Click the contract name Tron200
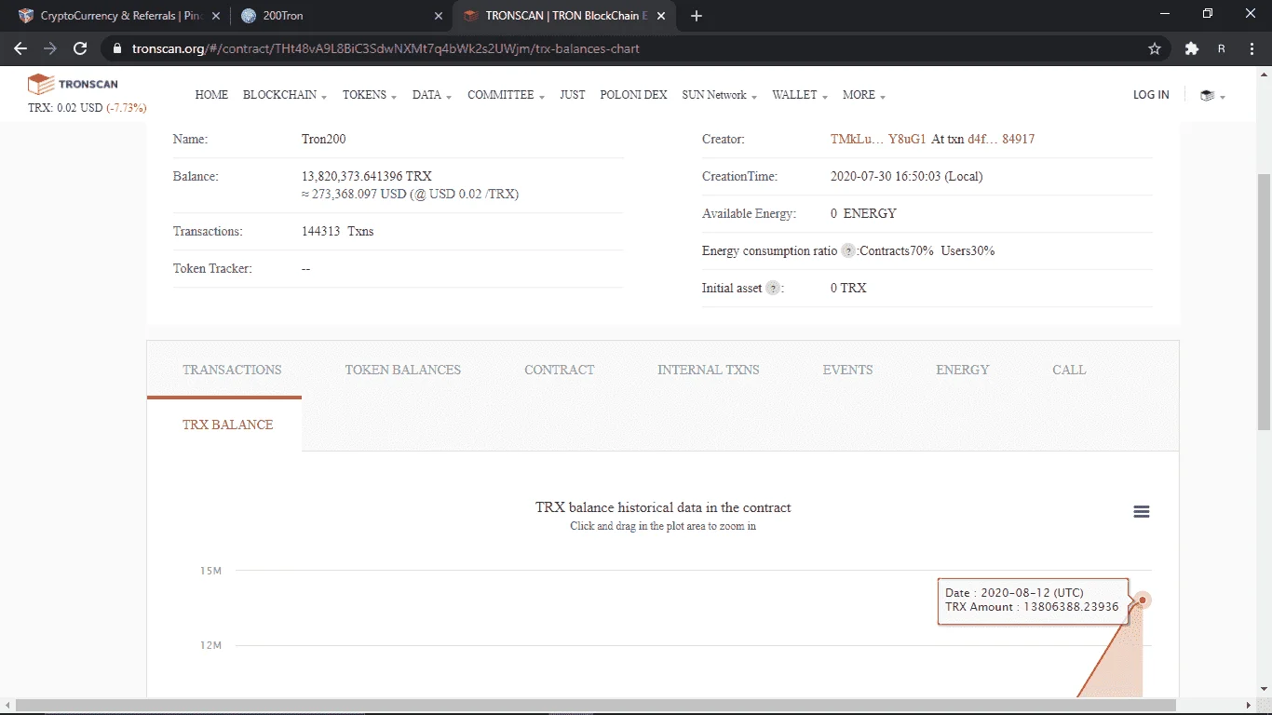Image resolution: width=1272 pixels, height=715 pixels. click(x=324, y=139)
